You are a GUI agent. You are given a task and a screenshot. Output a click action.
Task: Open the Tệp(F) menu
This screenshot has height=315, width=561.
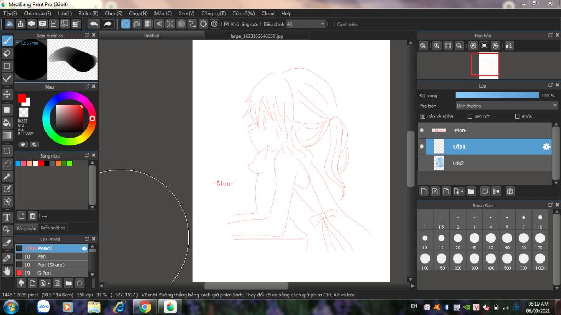(10, 14)
